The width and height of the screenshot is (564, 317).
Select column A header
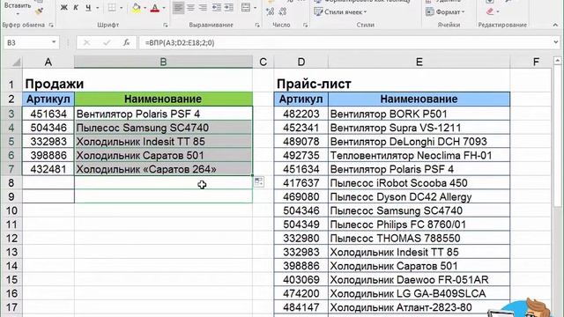click(x=48, y=63)
